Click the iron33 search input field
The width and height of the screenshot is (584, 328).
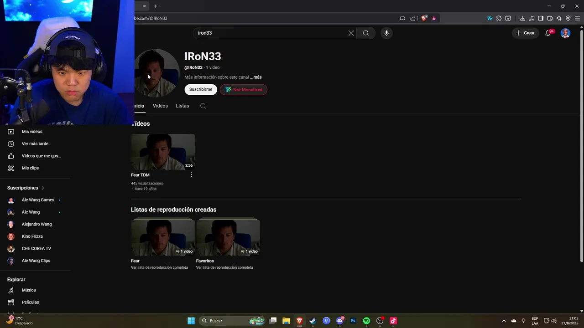[x=271, y=33]
